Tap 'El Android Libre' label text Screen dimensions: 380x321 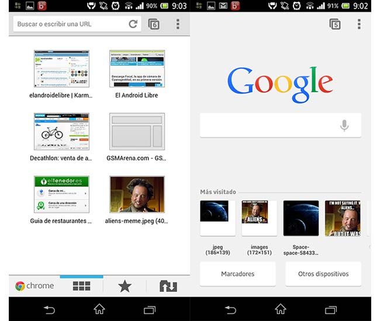(x=137, y=95)
